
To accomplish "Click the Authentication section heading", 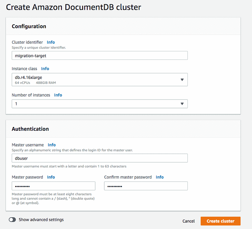I will (x=30, y=129).
